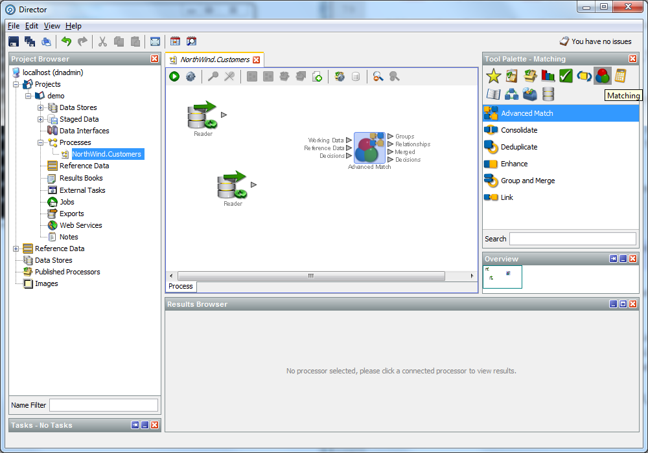This screenshot has height=453, width=648.
Task: Select the open book family icon
Action: pos(493,94)
